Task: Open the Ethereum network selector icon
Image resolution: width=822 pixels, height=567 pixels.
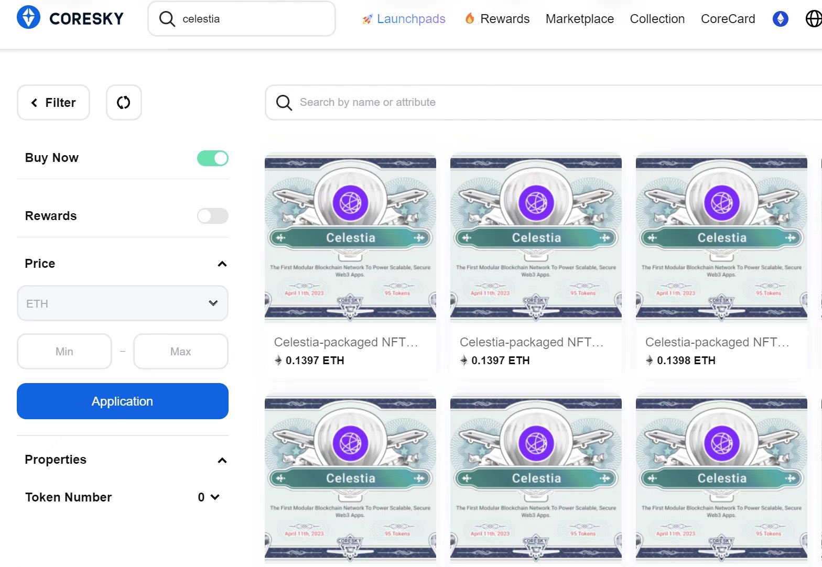Action: coord(781,19)
